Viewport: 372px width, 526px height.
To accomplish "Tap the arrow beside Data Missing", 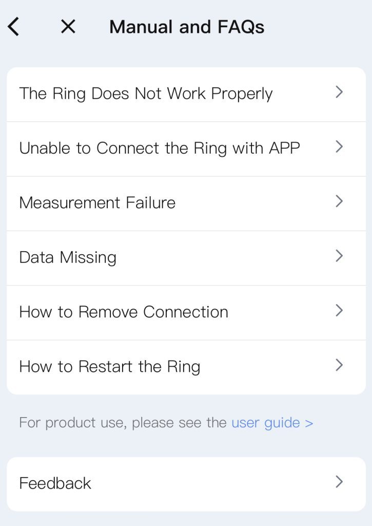I will tap(339, 256).
